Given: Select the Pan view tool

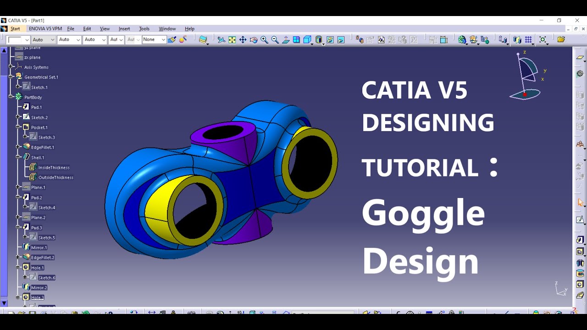Looking at the screenshot, I should (x=243, y=40).
